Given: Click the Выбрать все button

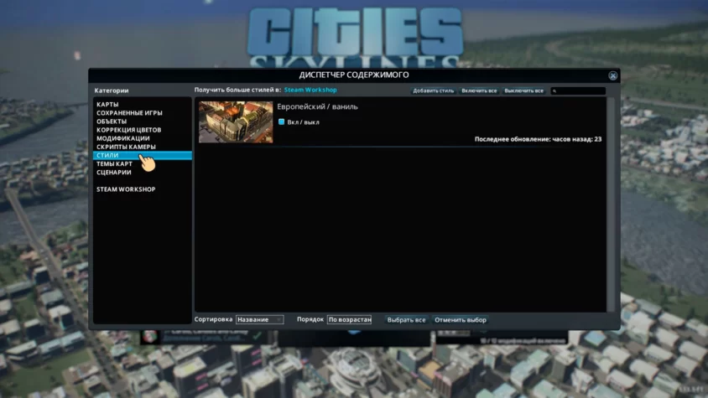Looking at the screenshot, I should [x=406, y=320].
